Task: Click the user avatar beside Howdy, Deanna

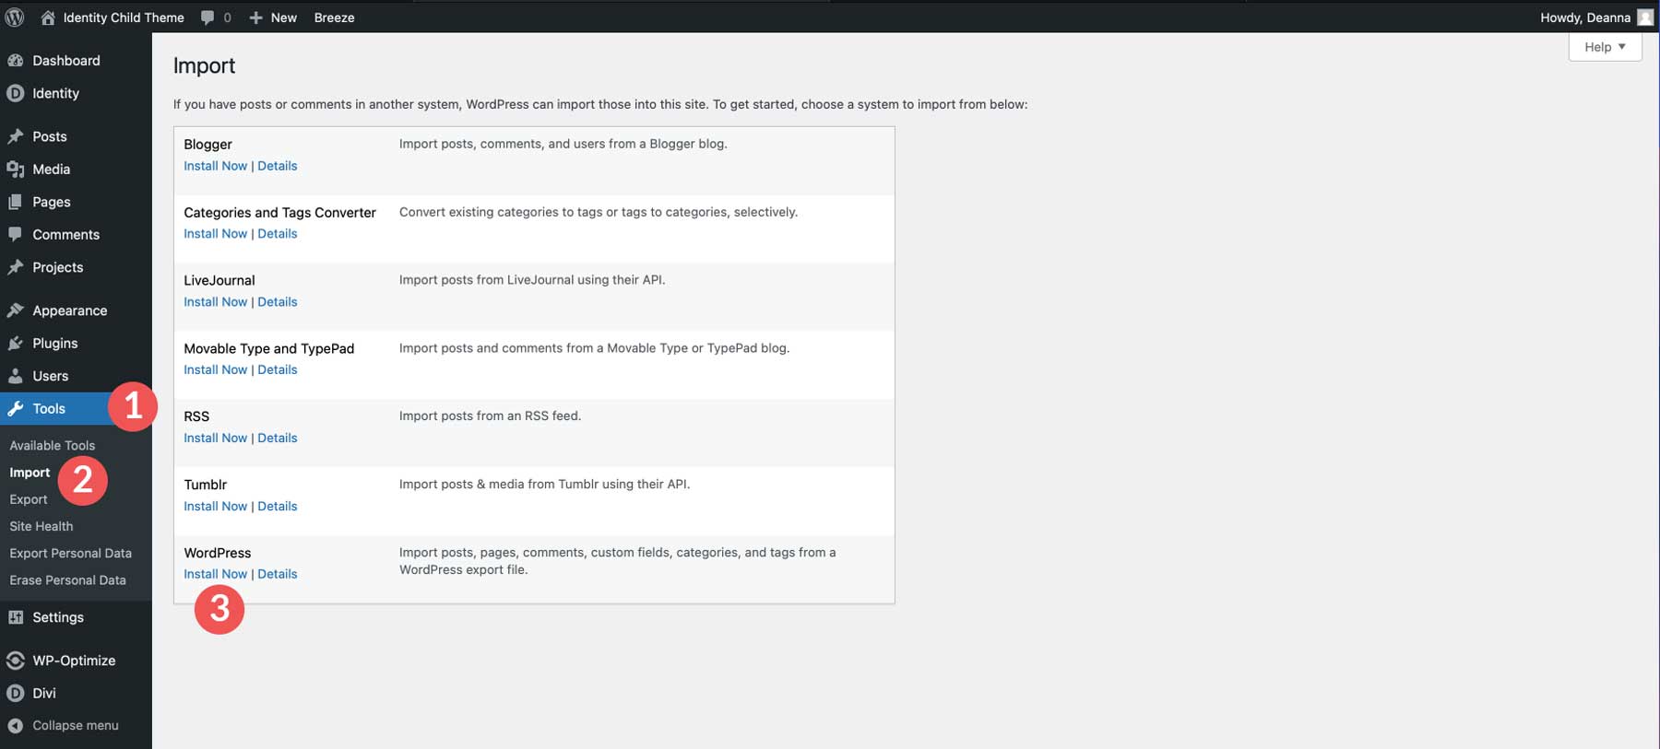Action: tap(1645, 18)
